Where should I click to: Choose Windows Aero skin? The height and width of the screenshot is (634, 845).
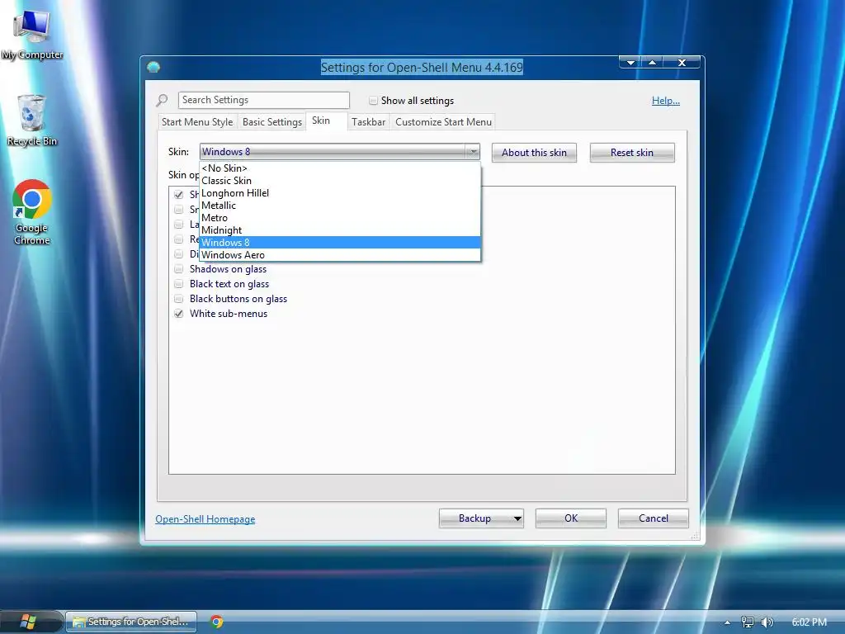(x=339, y=255)
